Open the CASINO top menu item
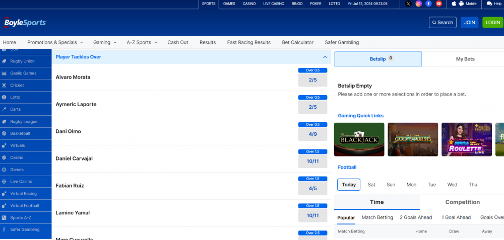The image size is (504, 240). 249,4
